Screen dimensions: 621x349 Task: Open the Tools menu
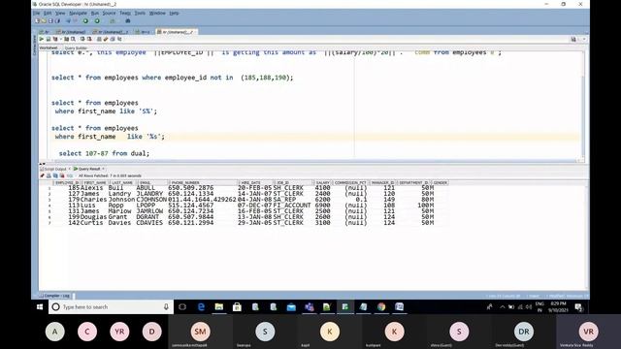point(140,13)
